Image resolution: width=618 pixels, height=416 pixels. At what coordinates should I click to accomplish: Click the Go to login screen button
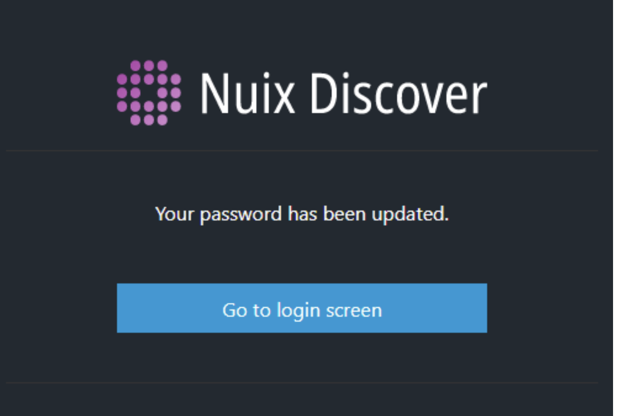302,308
